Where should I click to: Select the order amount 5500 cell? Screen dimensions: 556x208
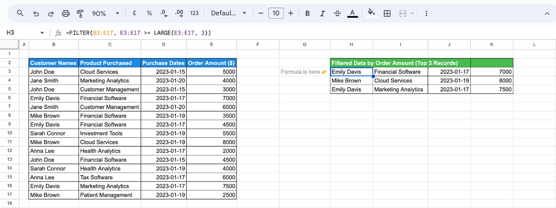pyautogui.click(x=211, y=133)
